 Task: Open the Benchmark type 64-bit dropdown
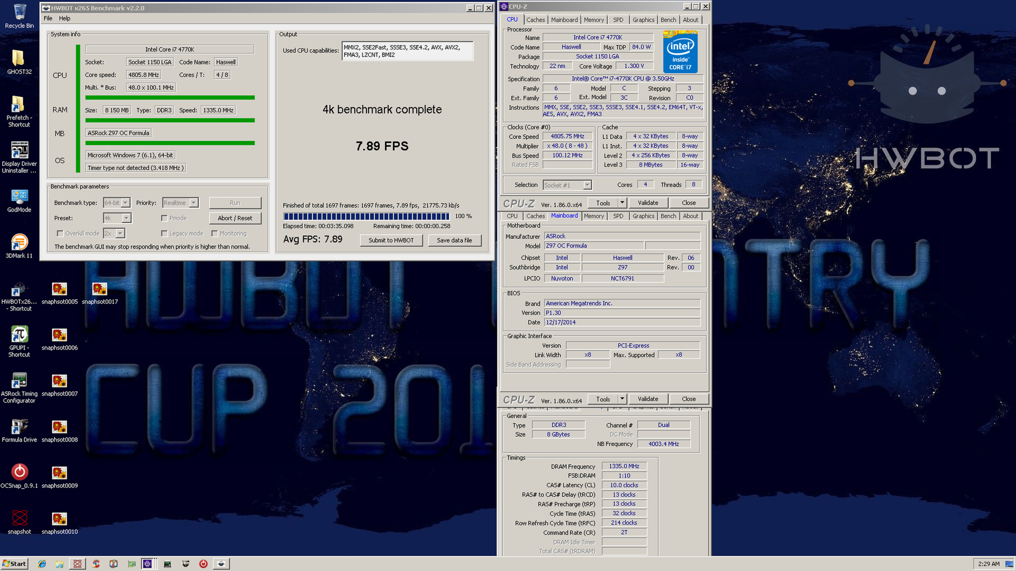pyautogui.click(x=116, y=203)
